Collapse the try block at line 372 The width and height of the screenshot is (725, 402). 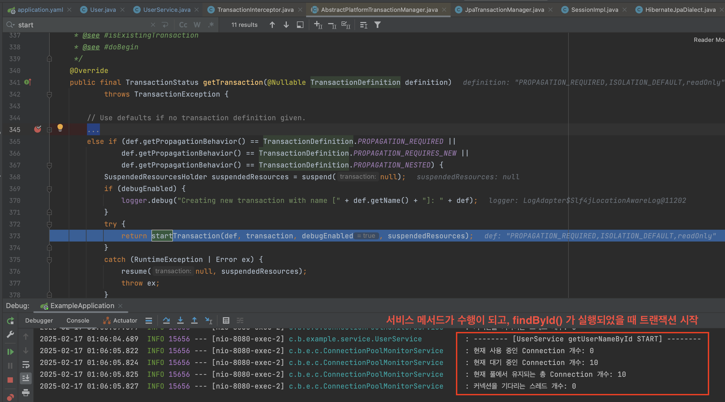click(49, 224)
